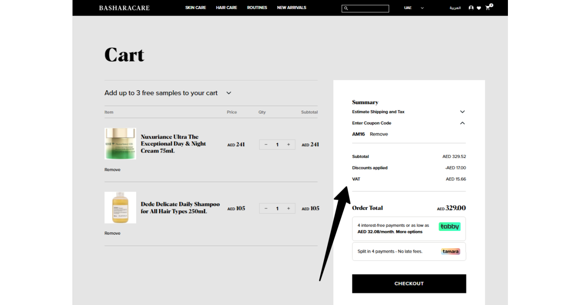Open the UAE country dropdown

coord(414,8)
